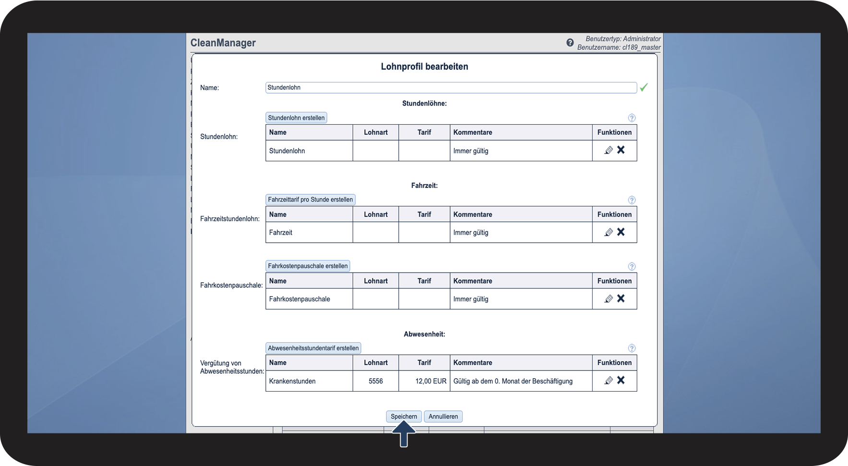Click Fahrkostenpauschale erstellen
Viewport: 848px width, 466px height.
(x=308, y=266)
